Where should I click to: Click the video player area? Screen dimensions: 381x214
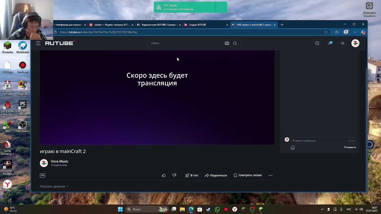coord(157,97)
